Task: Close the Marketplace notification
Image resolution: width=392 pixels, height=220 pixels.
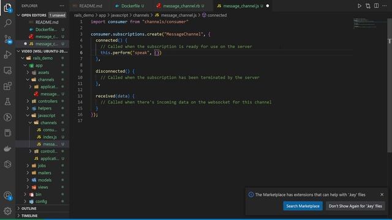Action: (382, 194)
